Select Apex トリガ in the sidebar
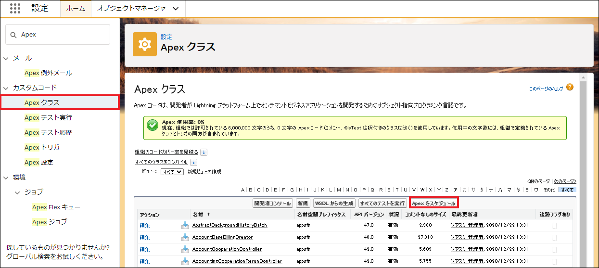This screenshot has height=268, width=599. tap(42, 147)
